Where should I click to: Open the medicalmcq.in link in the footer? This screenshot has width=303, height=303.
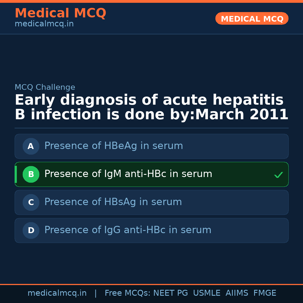57,293
